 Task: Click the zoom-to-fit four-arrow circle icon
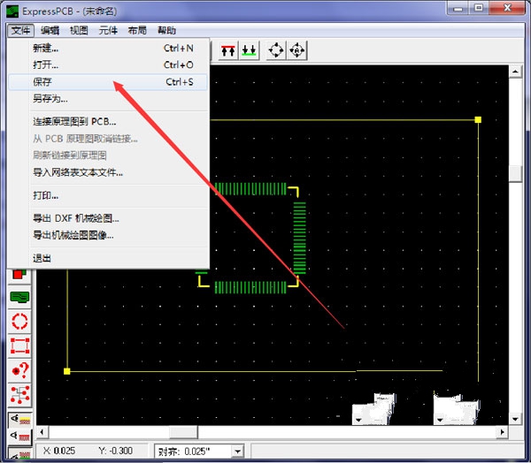pyautogui.click(x=276, y=50)
